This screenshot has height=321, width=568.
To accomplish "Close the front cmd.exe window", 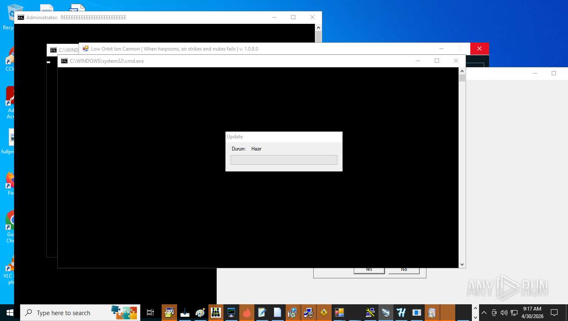I will [x=456, y=61].
